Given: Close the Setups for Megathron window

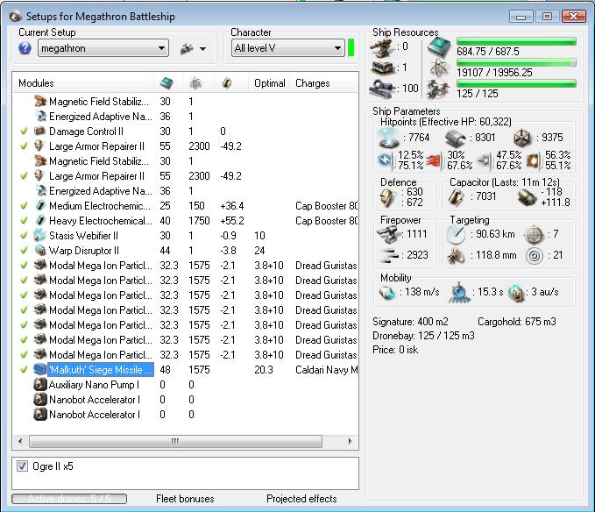Looking at the screenshot, I should pyautogui.click(x=573, y=17).
